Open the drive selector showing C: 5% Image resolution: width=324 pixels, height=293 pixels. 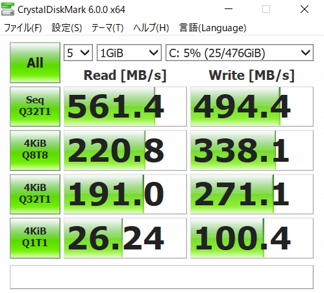(240, 53)
